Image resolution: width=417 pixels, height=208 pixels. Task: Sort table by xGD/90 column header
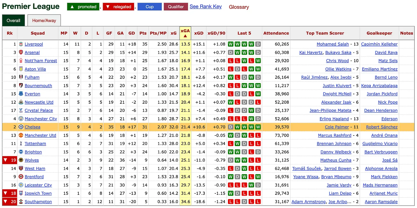(217, 33)
